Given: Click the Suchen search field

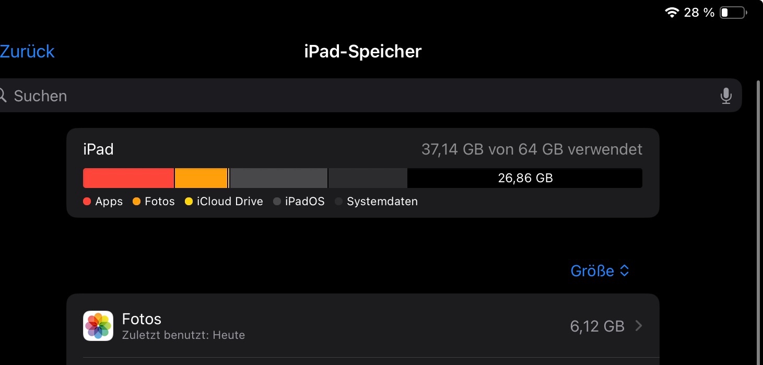Looking at the screenshot, I should tap(366, 96).
